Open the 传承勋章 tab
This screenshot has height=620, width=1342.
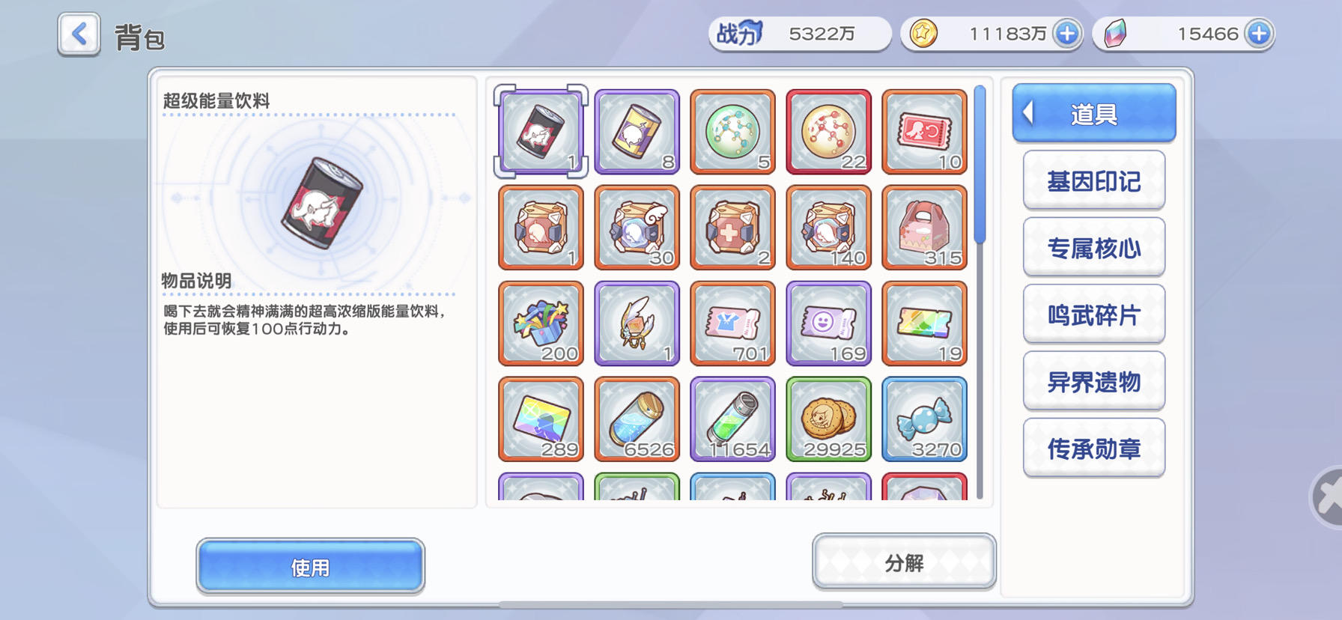(x=1094, y=448)
